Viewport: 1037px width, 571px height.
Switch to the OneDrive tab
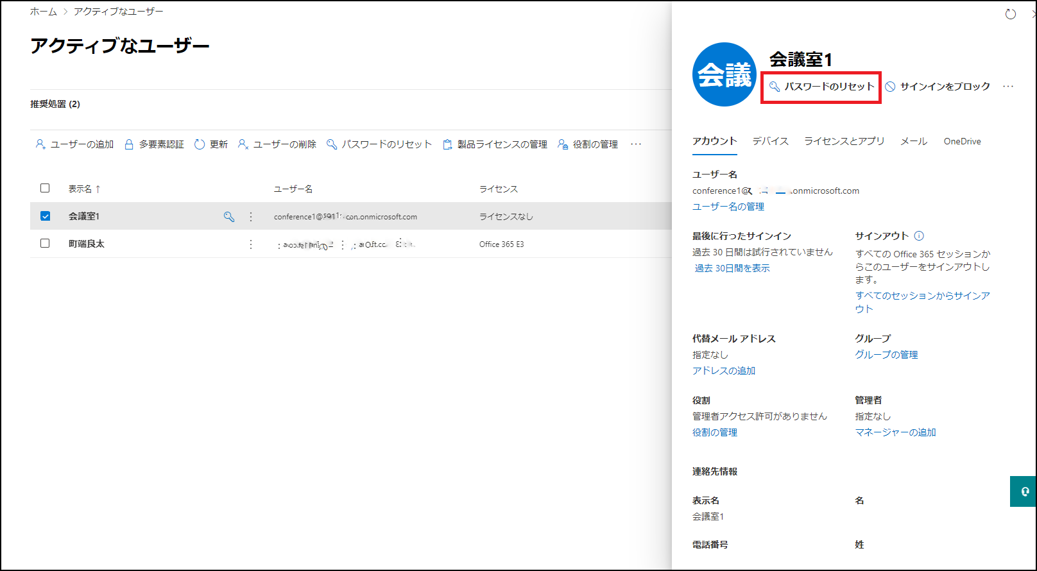(x=962, y=141)
